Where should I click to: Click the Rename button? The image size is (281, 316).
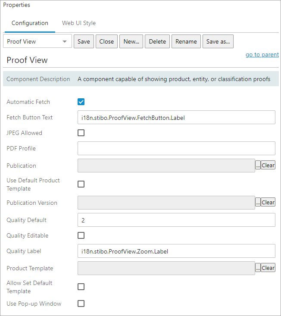click(186, 41)
